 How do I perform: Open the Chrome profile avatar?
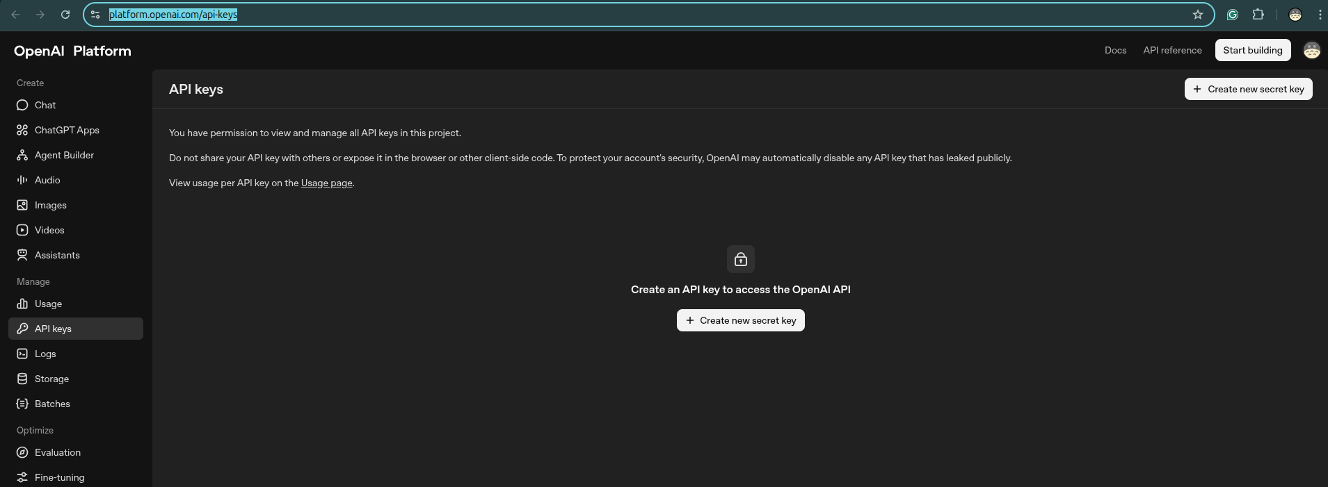point(1295,15)
